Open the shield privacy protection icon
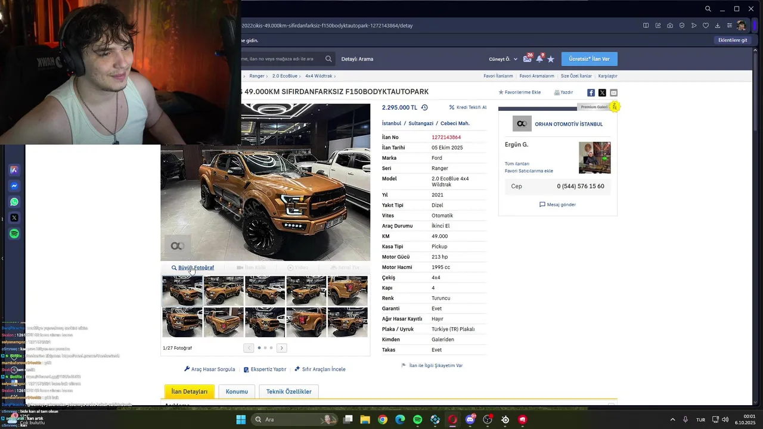Screen dimensions: 763x429 click(x=682, y=26)
